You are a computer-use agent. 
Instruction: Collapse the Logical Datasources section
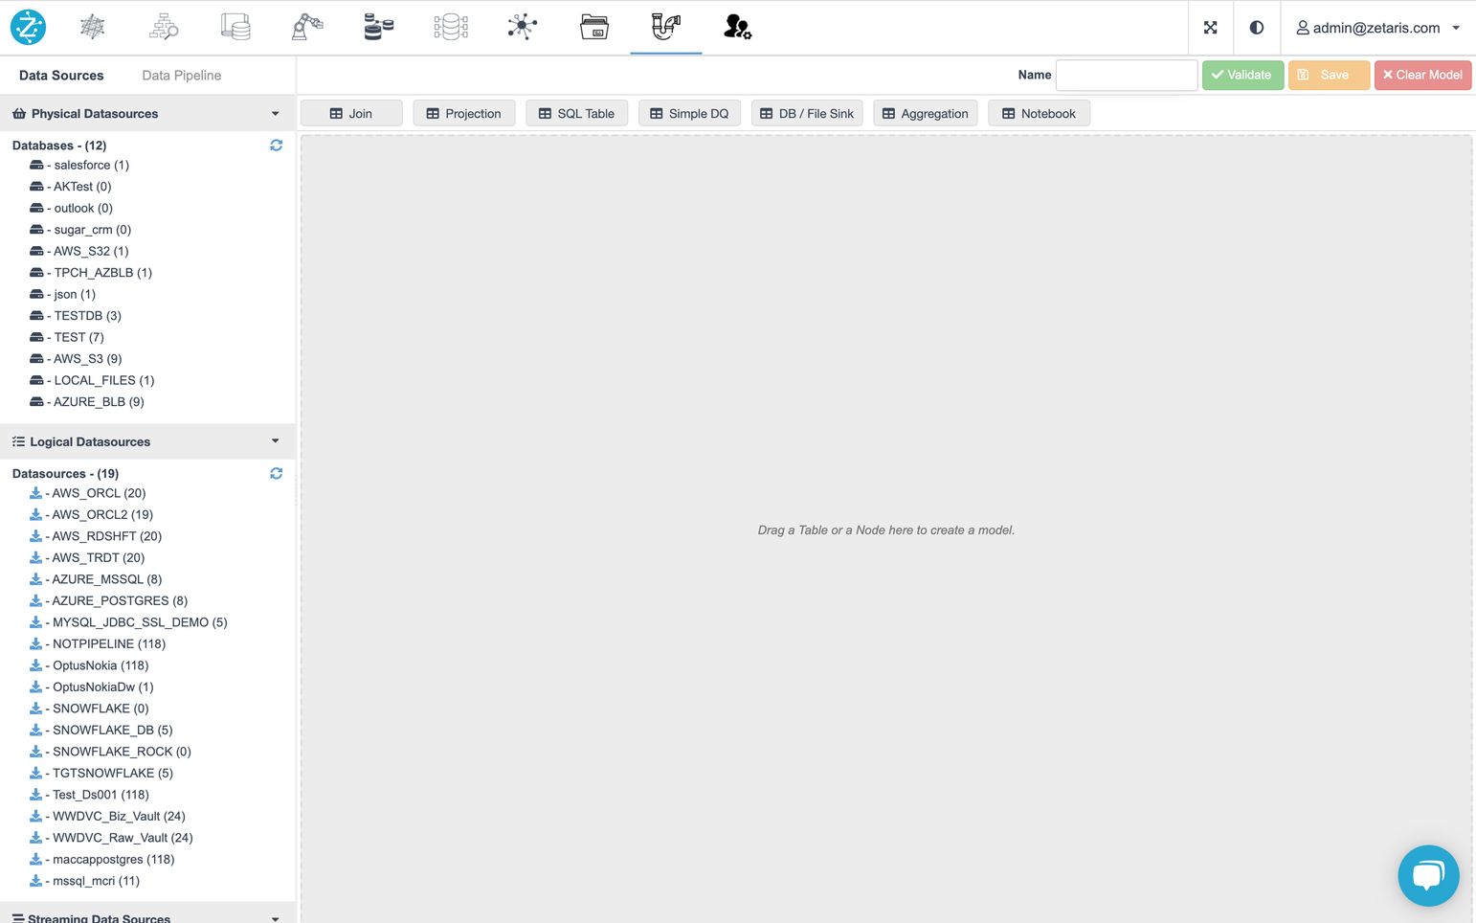click(x=276, y=441)
